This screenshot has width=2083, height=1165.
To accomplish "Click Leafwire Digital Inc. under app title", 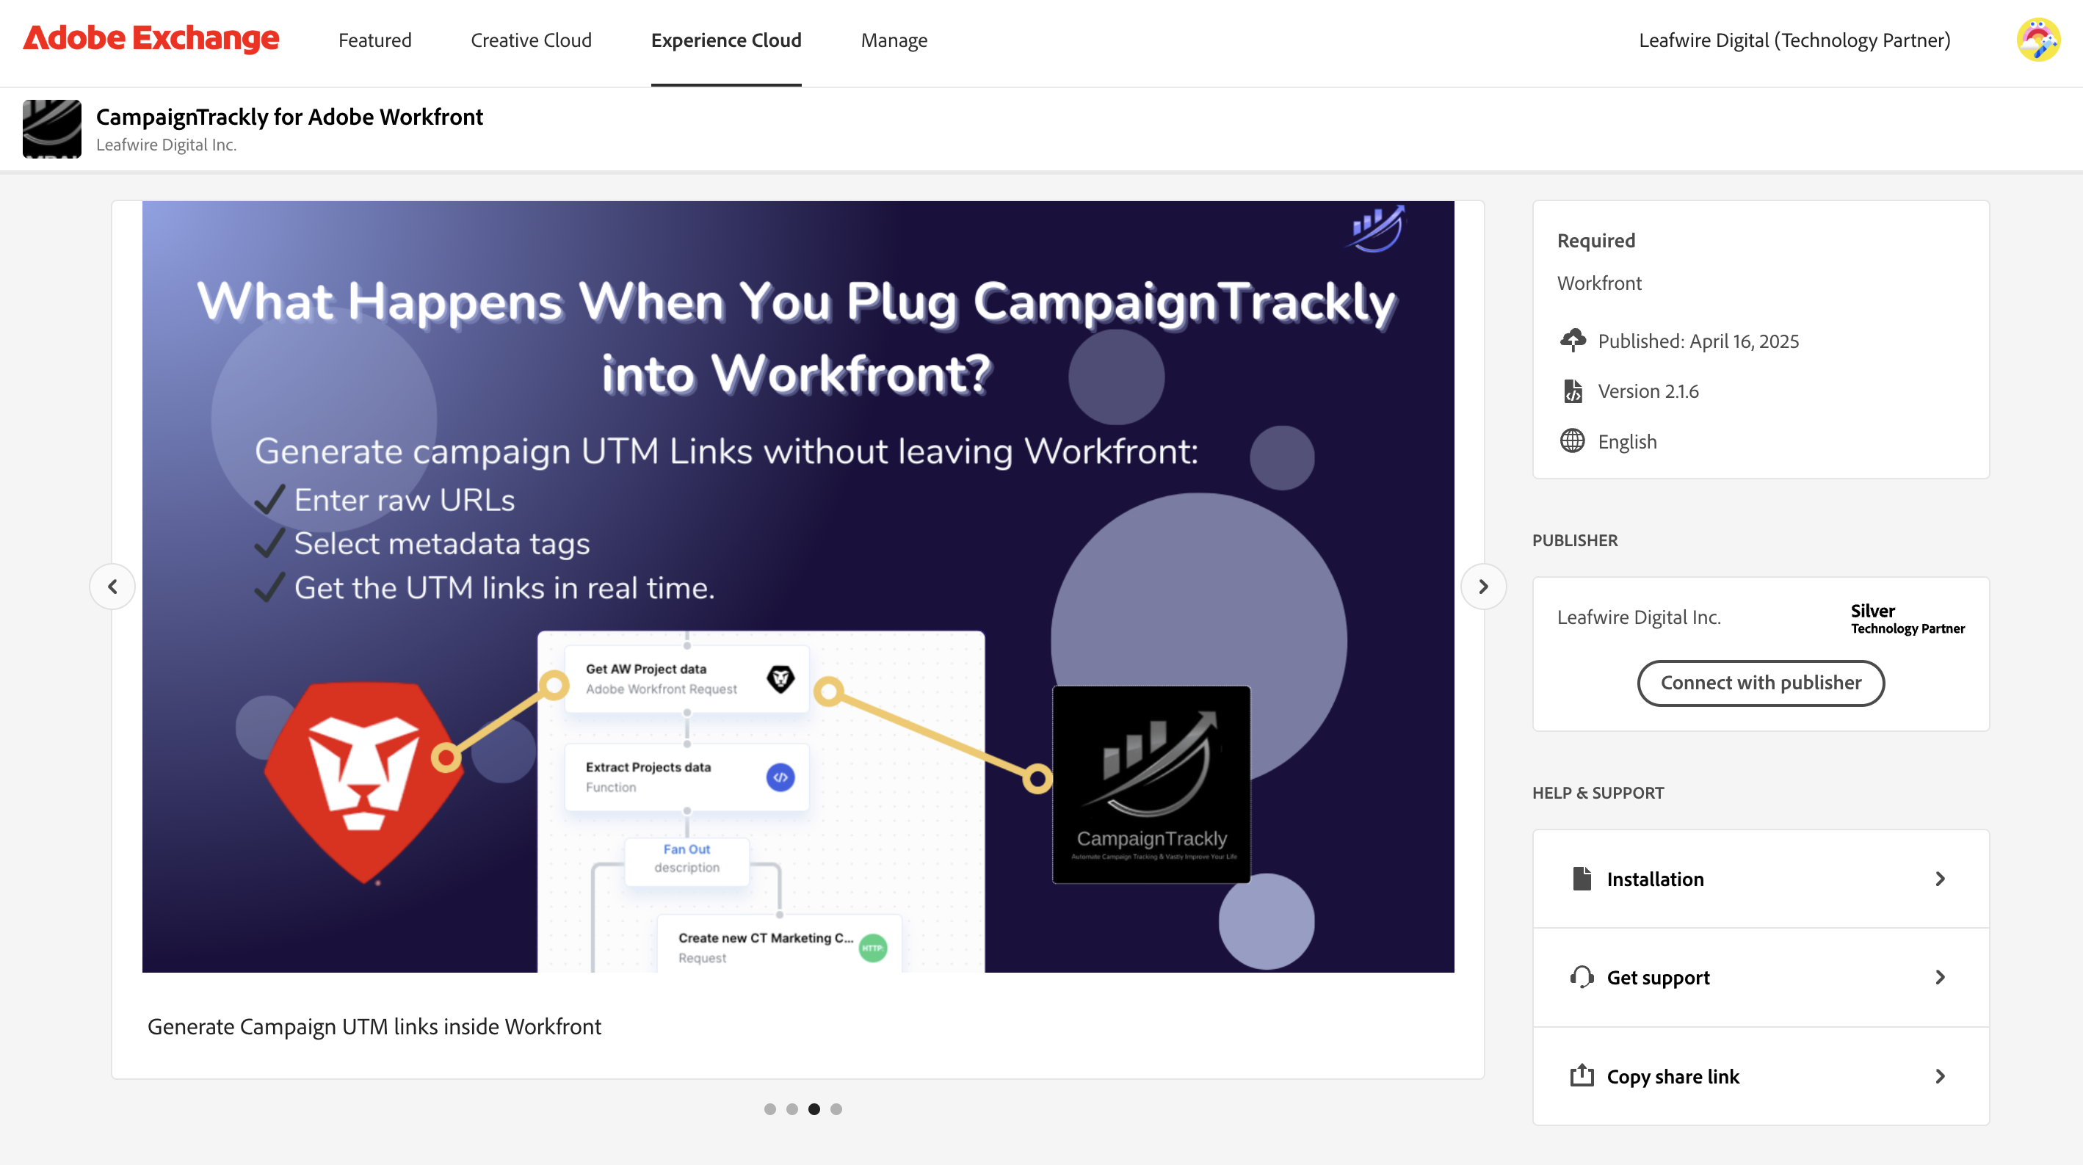I will 167,145.
